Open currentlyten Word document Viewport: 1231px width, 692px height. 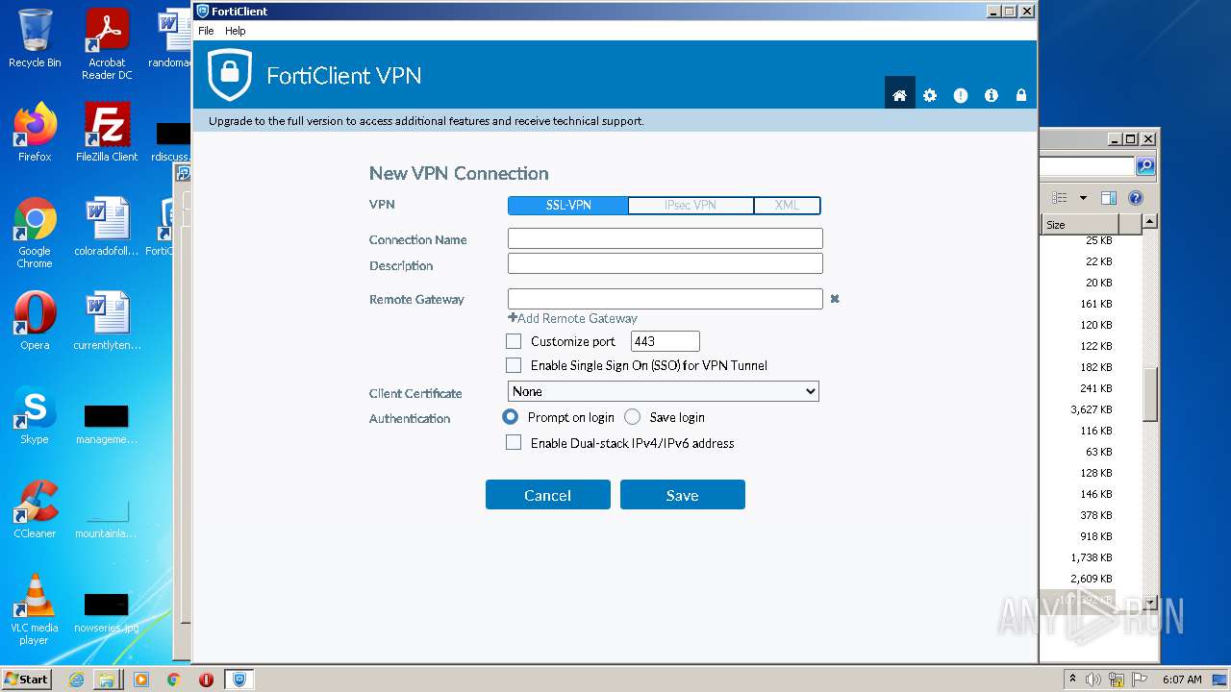click(x=107, y=321)
